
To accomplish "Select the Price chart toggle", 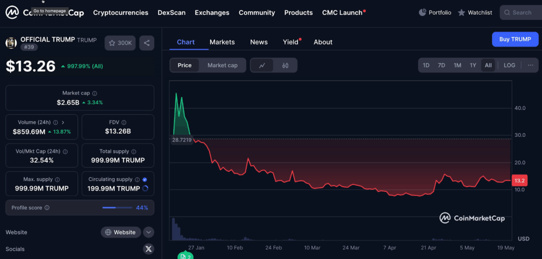I will pos(185,65).
